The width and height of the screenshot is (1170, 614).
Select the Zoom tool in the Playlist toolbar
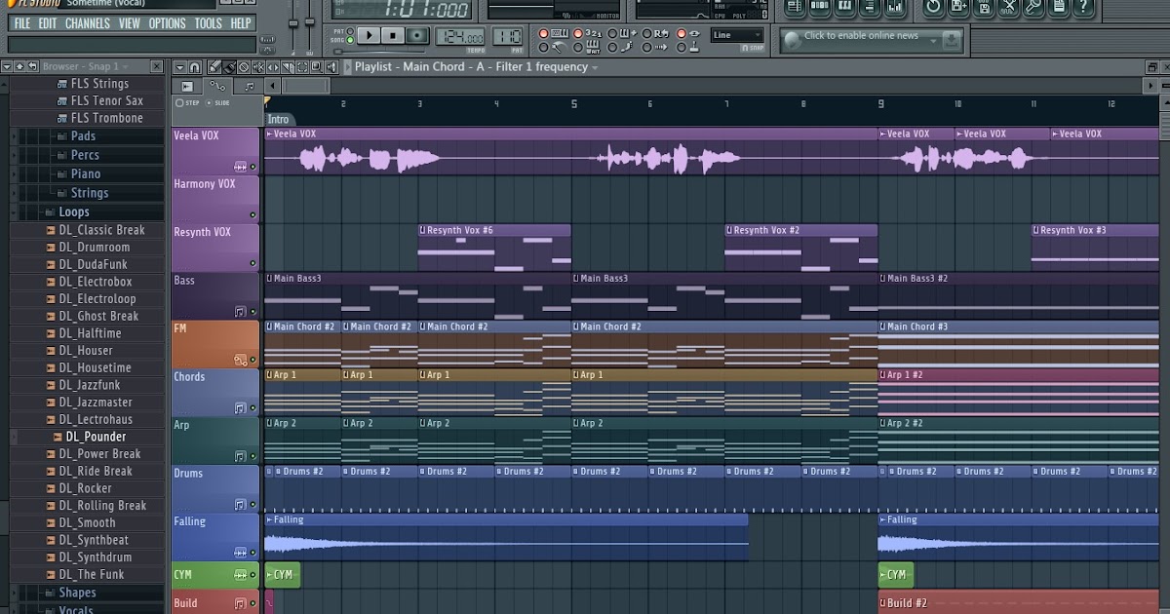coord(316,67)
